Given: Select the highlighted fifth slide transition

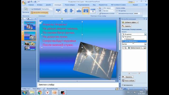Looking at the screenshot, I should [x=86, y=11].
